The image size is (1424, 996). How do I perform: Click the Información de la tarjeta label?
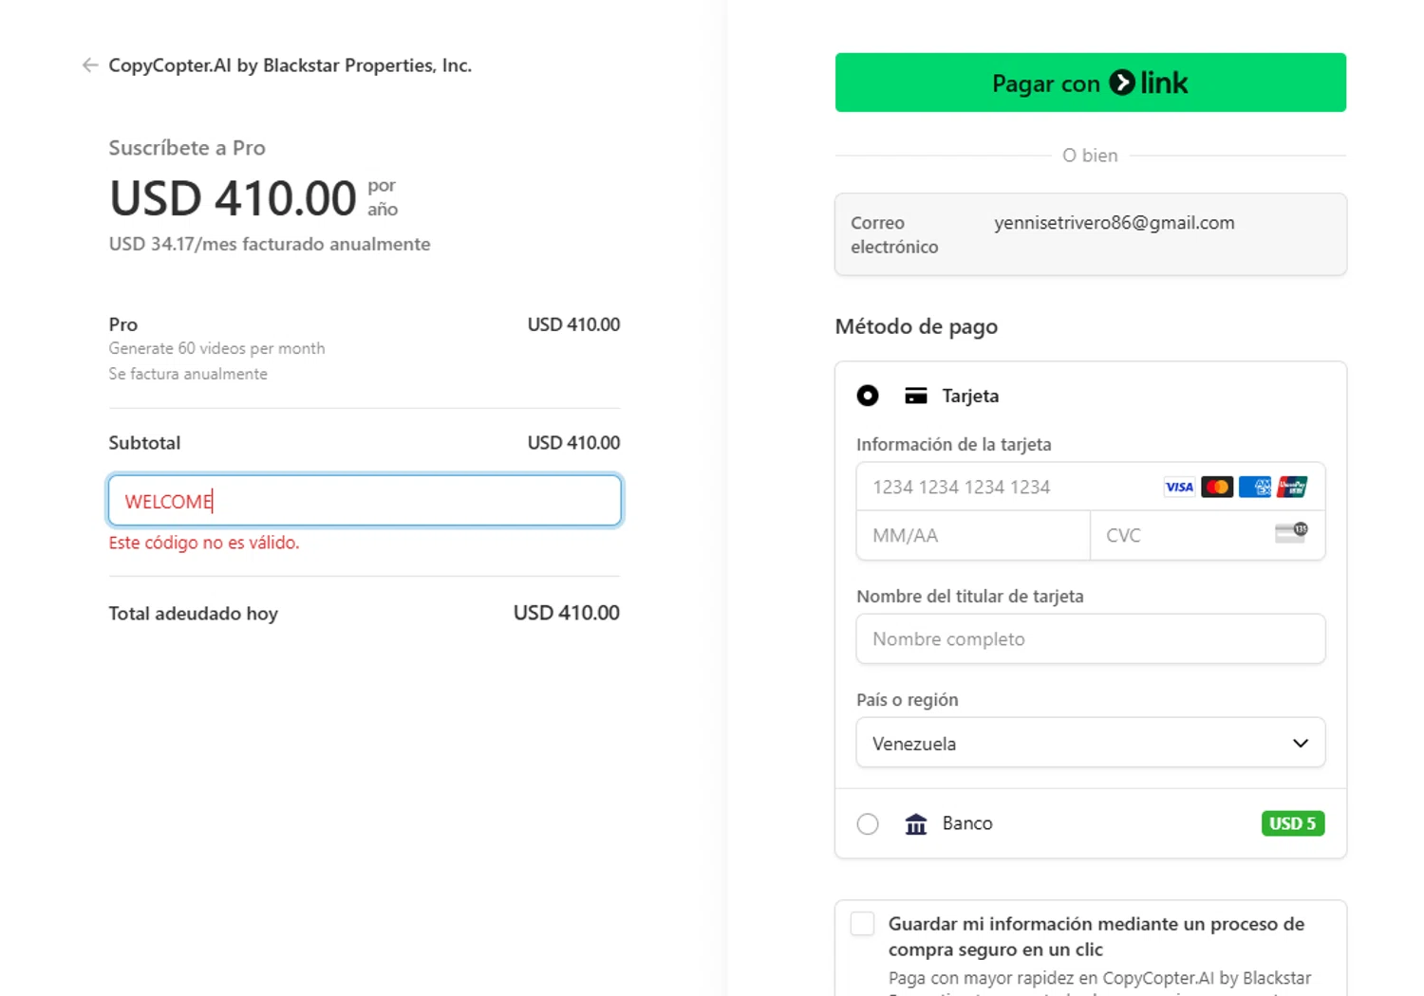click(954, 445)
